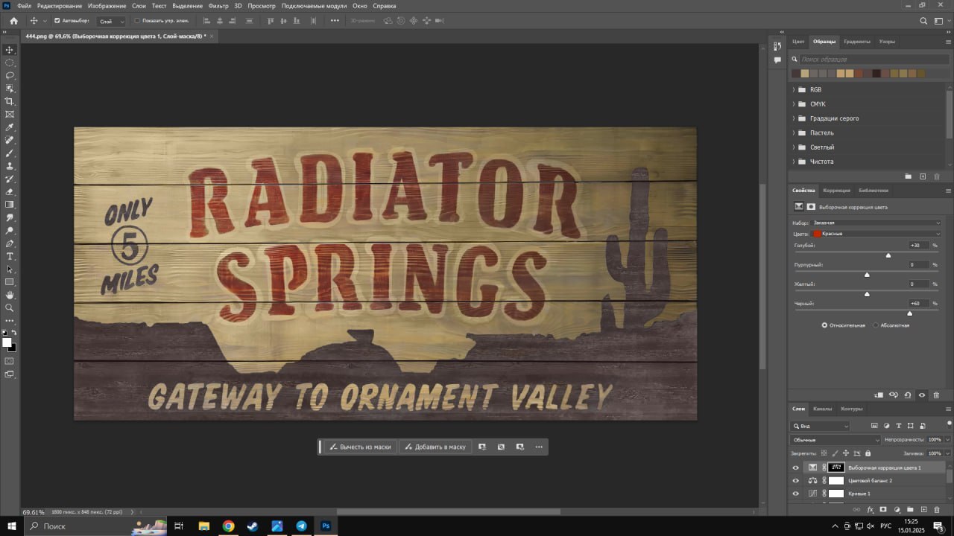The height and width of the screenshot is (536, 954).
Task: Select the Move tool in toolbox
Action: (10, 50)
